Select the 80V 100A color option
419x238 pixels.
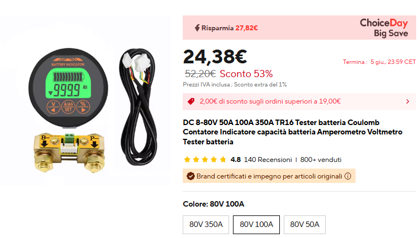[256, 224]
